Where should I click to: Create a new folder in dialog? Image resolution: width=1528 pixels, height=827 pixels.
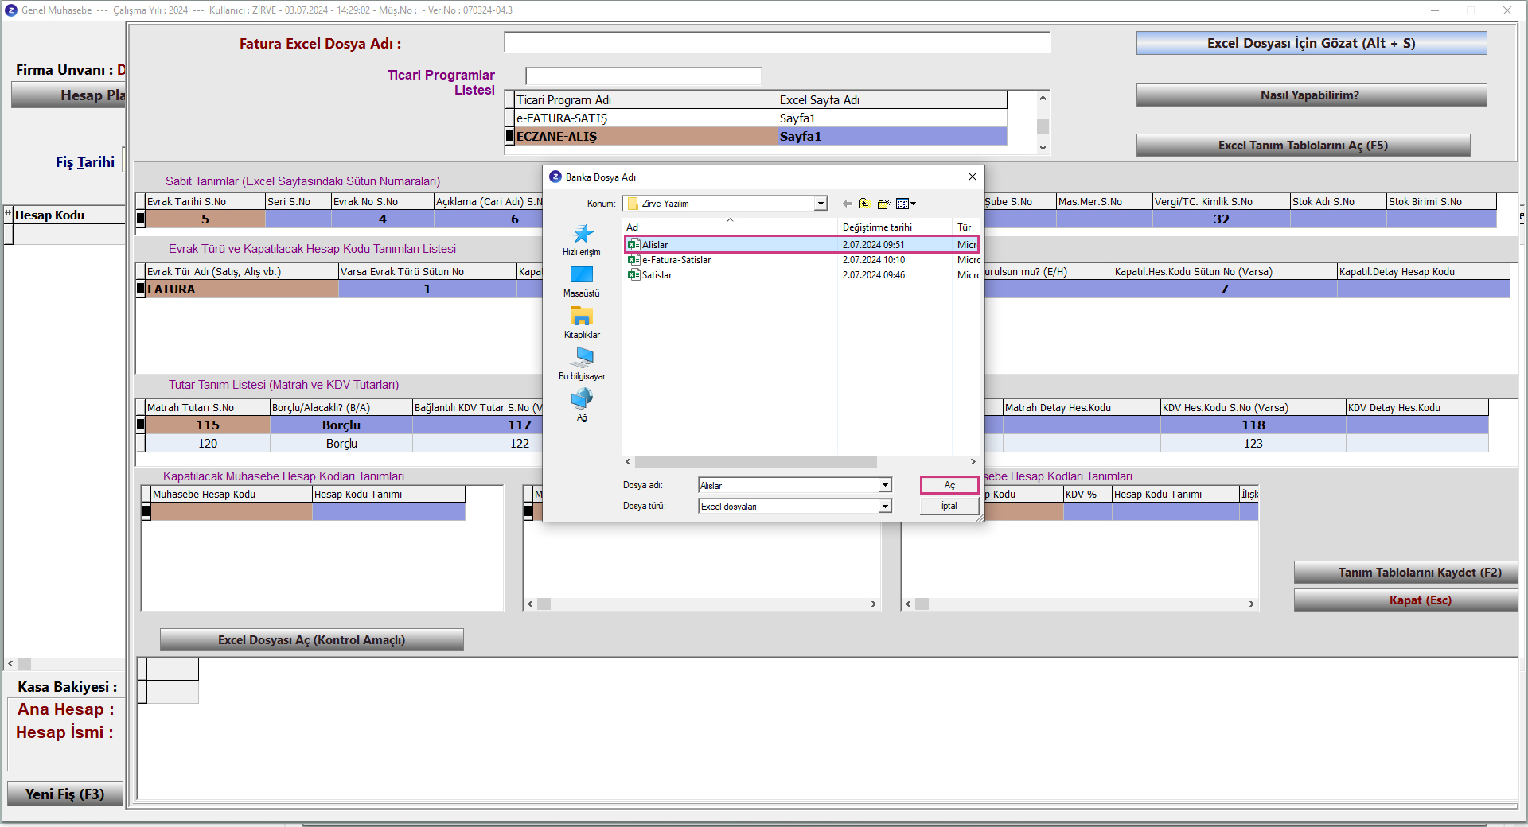(x=883, y=204)
